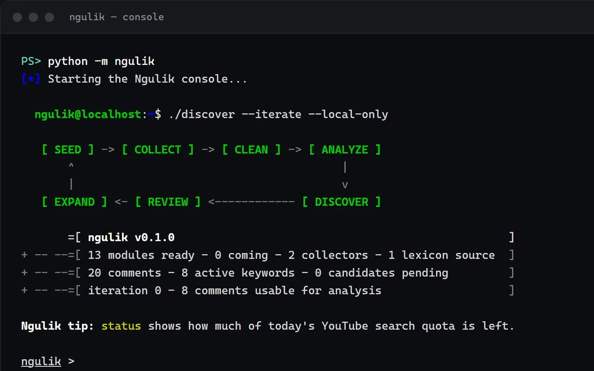
Task: Click the [ CLEAN ] pipeline stage
Action: [x=251, y=149]
